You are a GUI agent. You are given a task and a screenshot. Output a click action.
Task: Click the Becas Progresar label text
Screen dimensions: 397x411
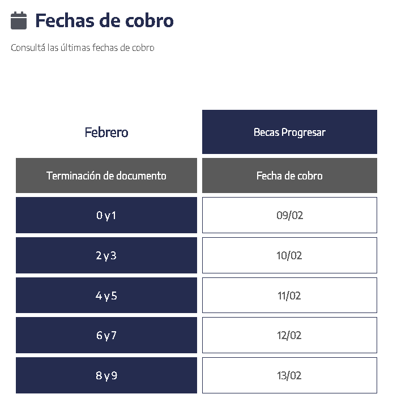pyautogui.click(x=289, y=132)
